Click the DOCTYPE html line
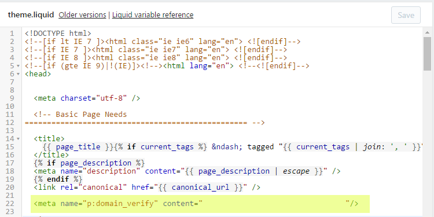Image resolution: width=434 pixels, height=217 pixels. tap(58, 34)
